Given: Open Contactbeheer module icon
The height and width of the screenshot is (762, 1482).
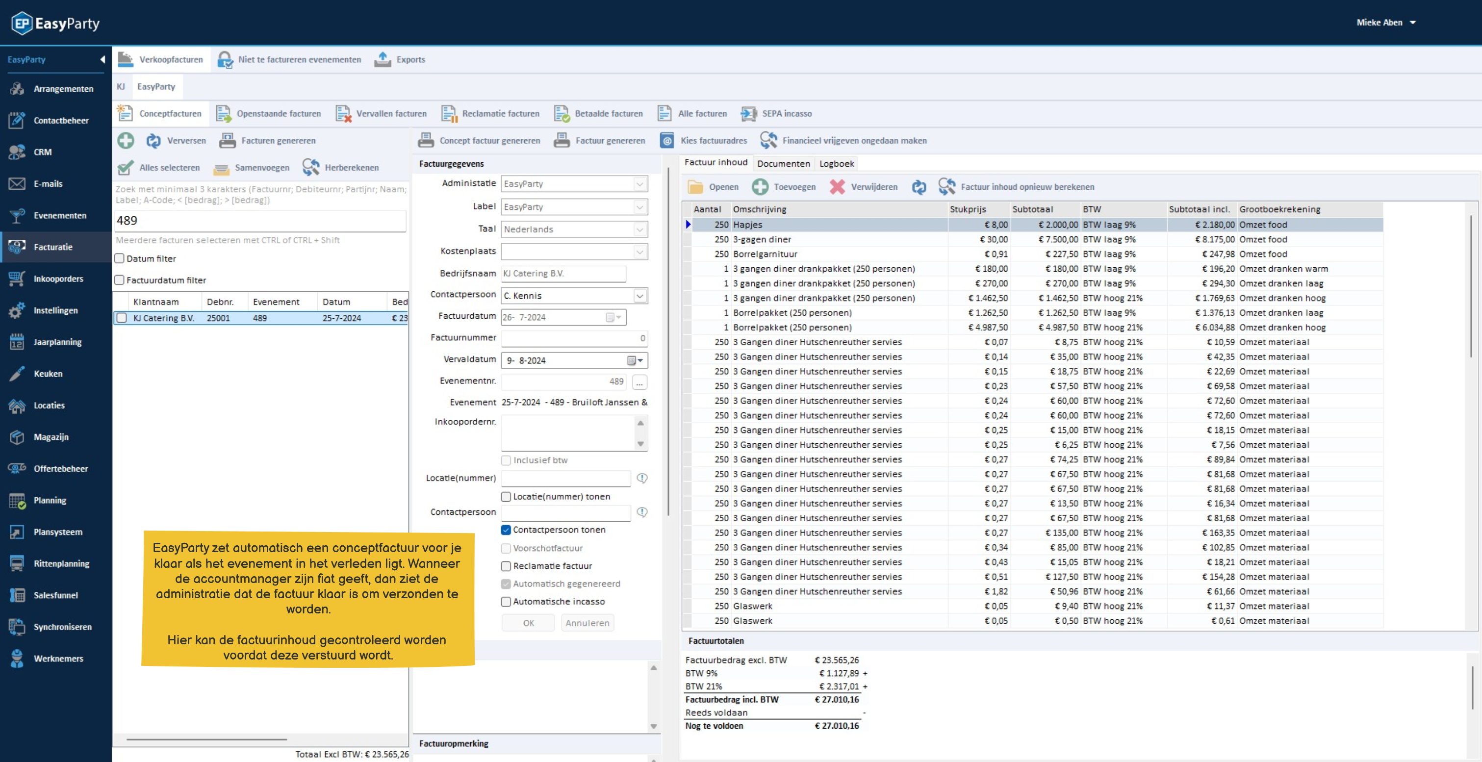Looking at the screenshot, I should (x=17, y=120).
